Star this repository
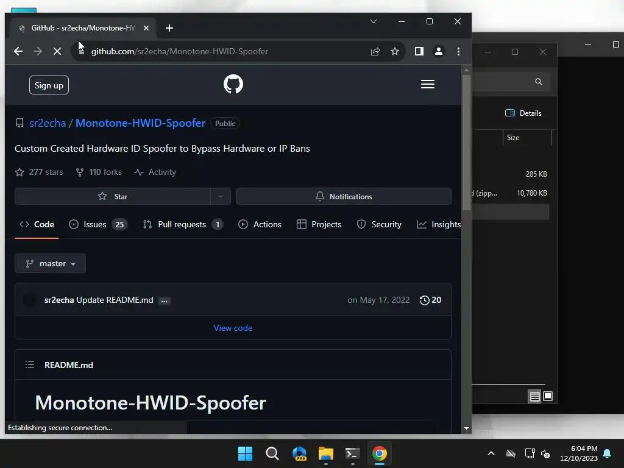Image resolution: width=624 pixels, height=468 pixels. point(113,197)
